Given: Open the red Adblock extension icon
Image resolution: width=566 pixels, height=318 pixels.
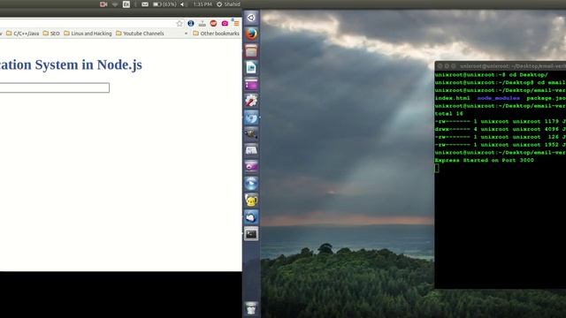Looking at the screenshot, I should point(213,24).
